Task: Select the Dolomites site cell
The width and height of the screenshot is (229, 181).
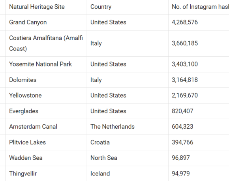Action: pyautogui.click(x=46, y=80)
